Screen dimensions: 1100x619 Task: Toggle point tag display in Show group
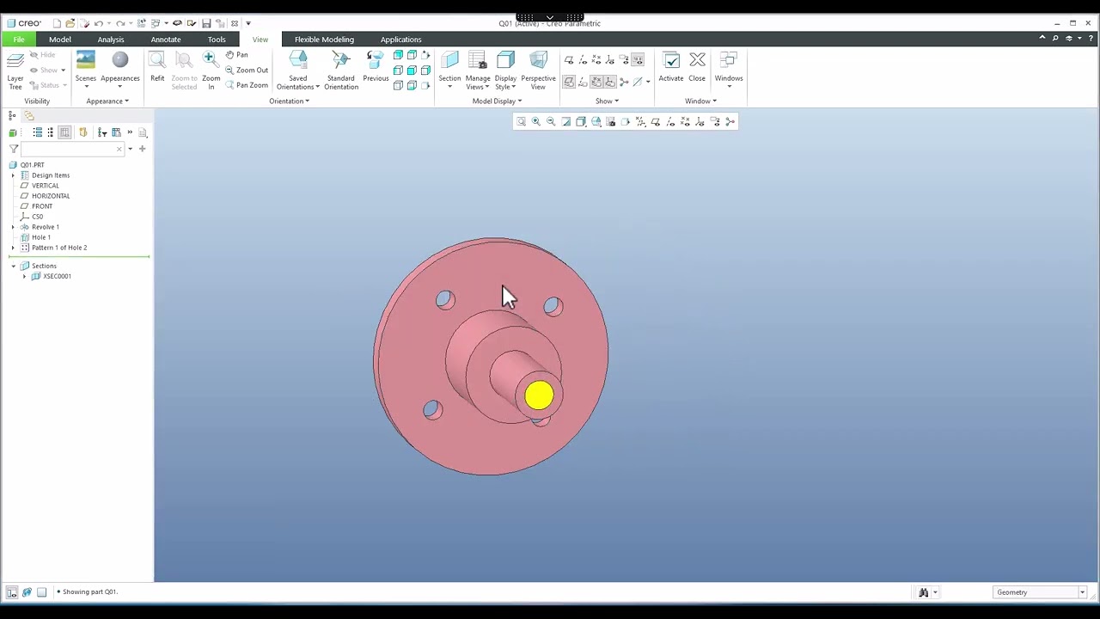(x=596, y=82)
